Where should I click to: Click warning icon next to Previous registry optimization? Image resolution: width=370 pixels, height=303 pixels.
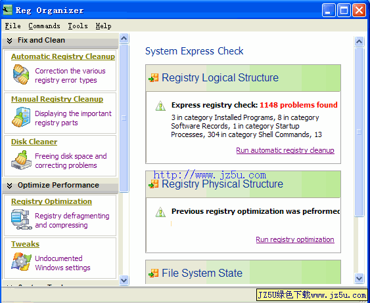[160, 212]
